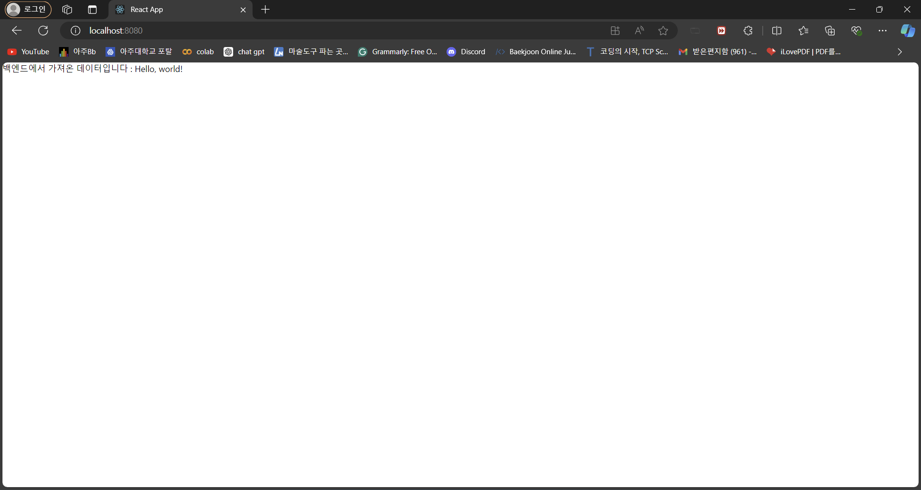Reload the localhost page

[43, 31]
